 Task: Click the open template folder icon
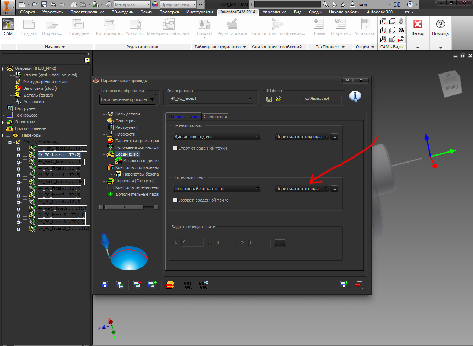[x=278, y=99]
